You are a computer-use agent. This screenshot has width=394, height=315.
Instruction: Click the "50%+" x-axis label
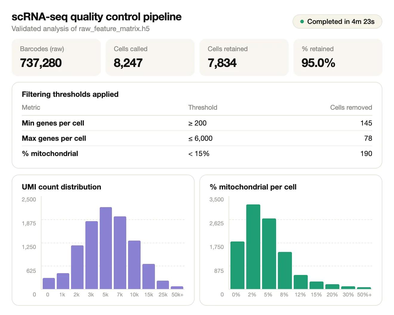364,295
